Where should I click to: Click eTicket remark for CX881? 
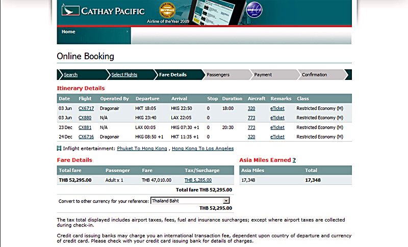[277, 127]
